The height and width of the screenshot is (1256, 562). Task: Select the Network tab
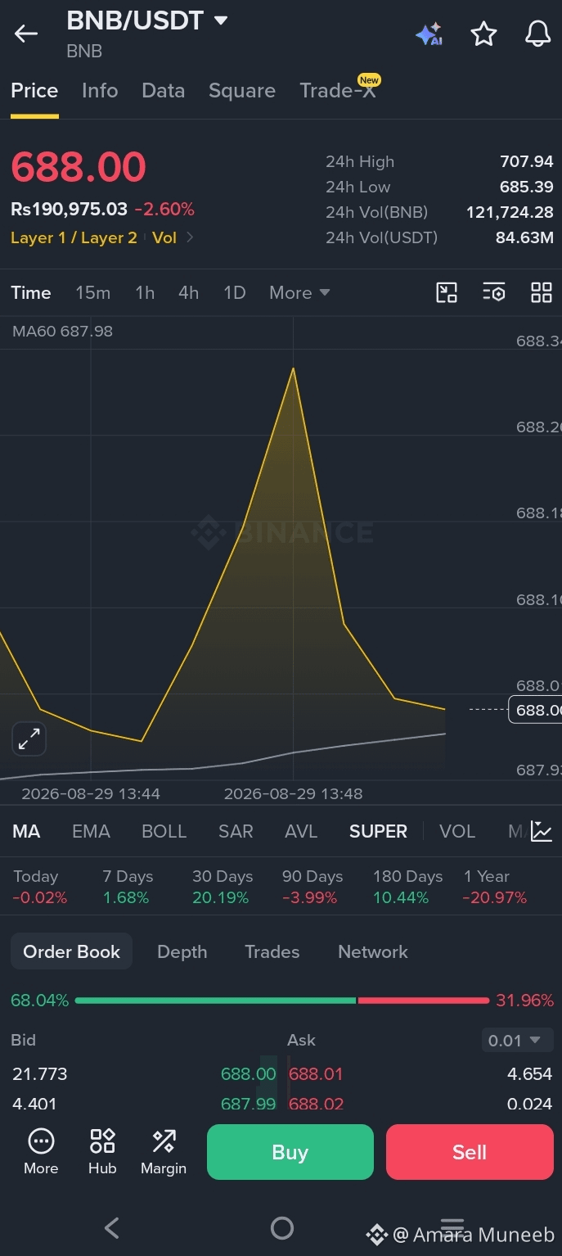coord(373,951)
